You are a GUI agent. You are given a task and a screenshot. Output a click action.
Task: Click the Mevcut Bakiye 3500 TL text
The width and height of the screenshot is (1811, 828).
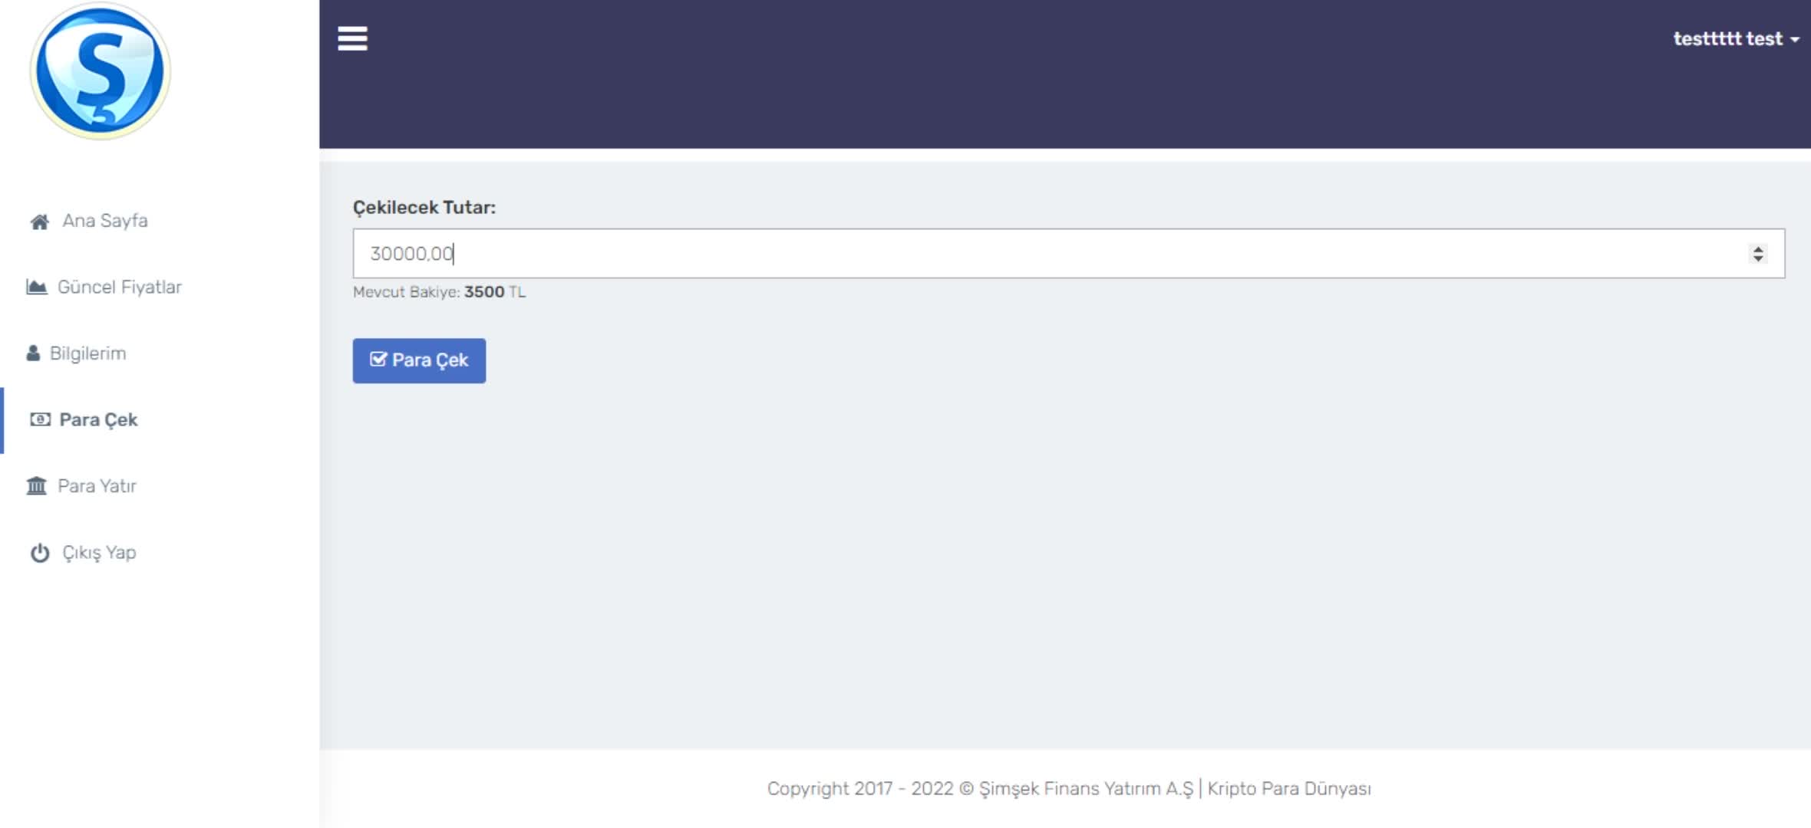tap(440, 292)
